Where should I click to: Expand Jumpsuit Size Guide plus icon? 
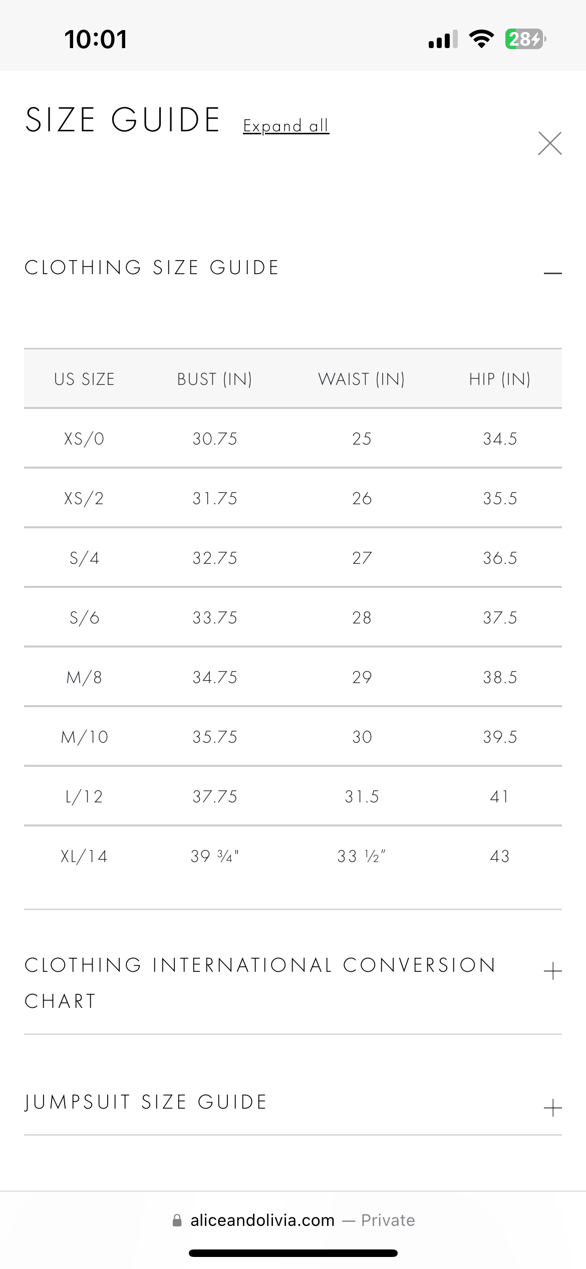point(552,1108)
